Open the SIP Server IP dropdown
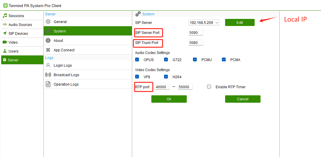Screen dimensions: 321x157 pos(217,22)
